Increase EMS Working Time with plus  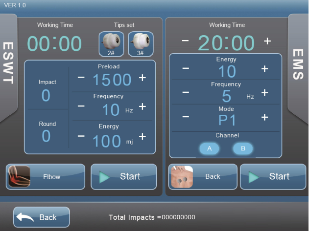[267, 41]
